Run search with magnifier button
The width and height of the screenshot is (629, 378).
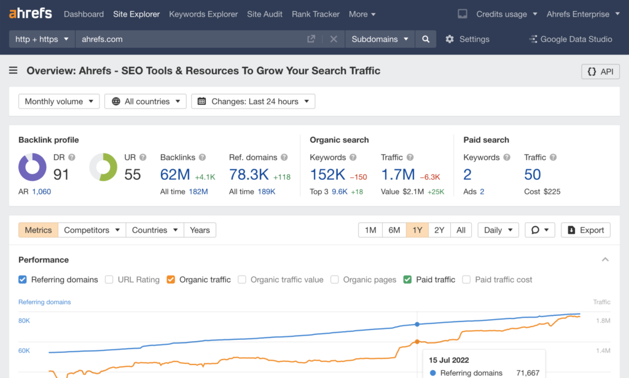(x=426, y=39)
